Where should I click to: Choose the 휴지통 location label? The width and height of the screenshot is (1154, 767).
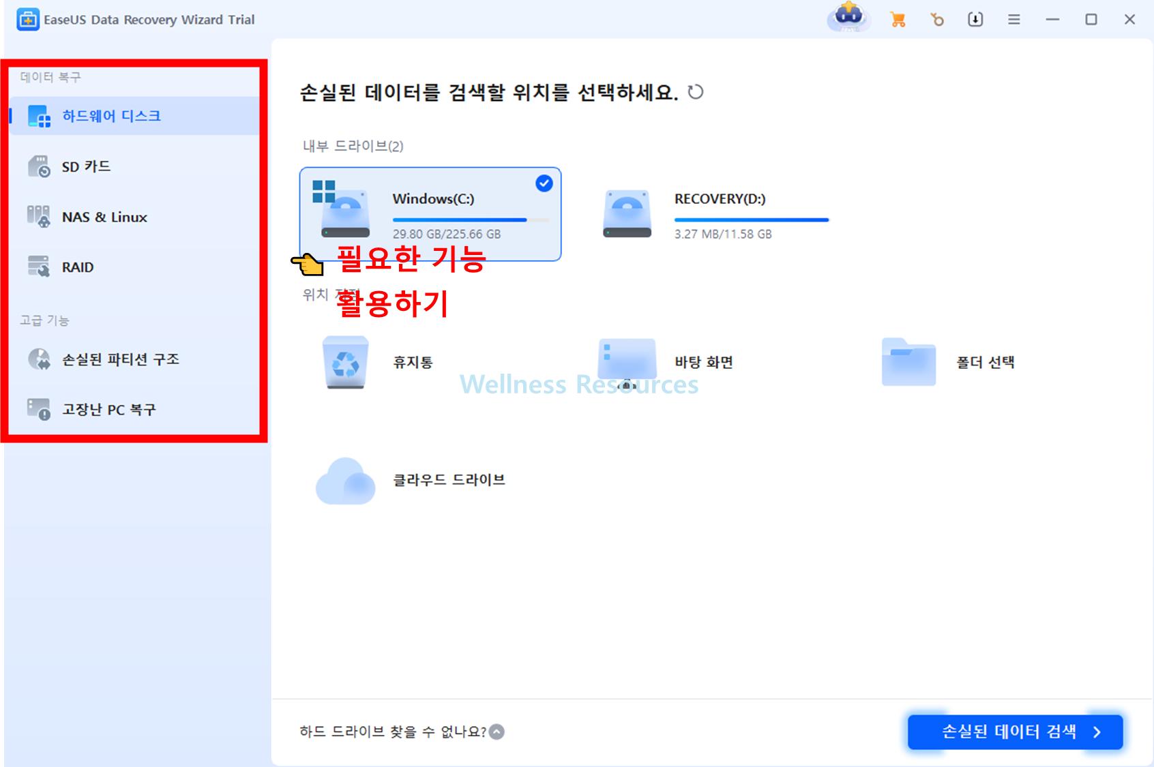413,362
